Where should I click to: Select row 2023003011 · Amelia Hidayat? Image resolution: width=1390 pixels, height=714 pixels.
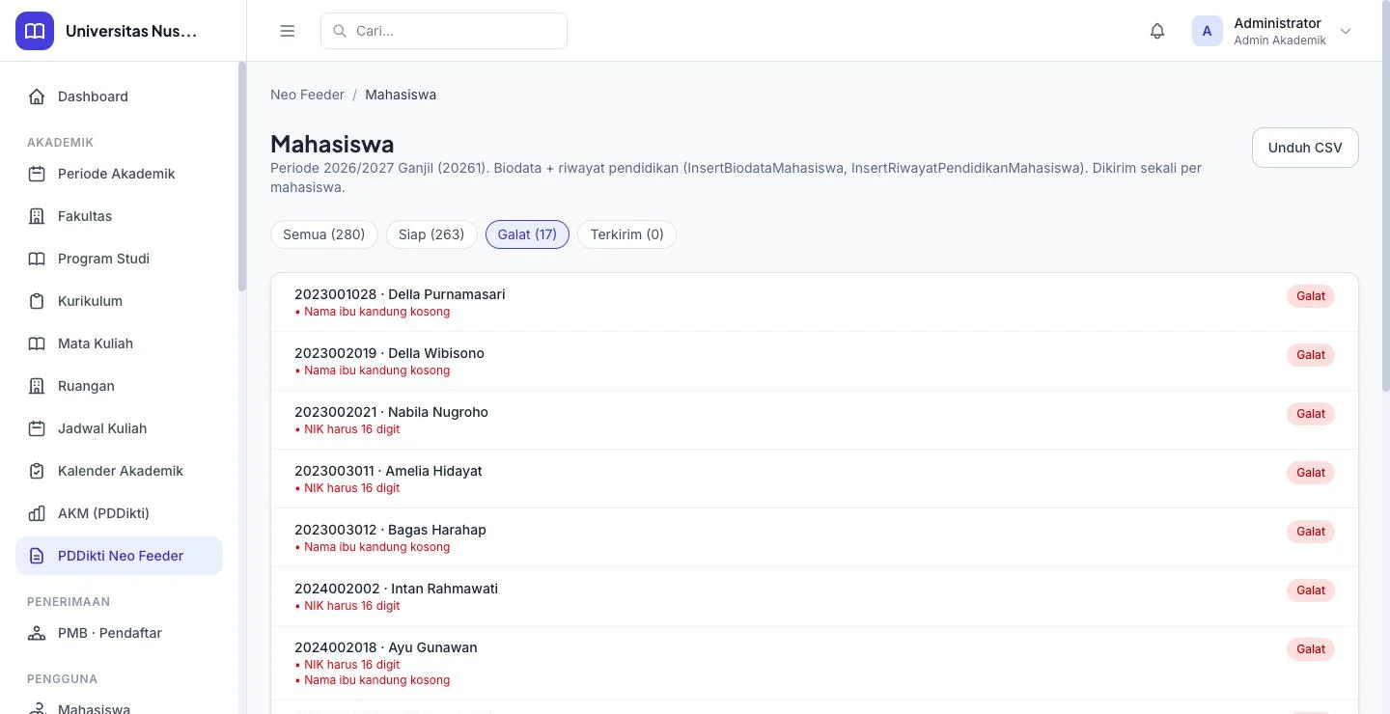pos(815,479)
